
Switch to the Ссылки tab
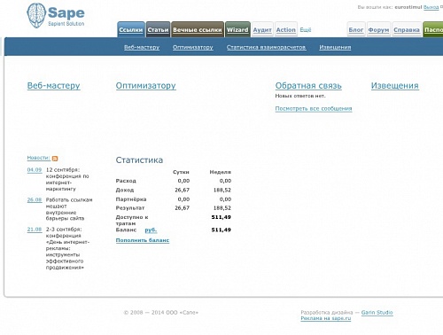pos(131,30)
